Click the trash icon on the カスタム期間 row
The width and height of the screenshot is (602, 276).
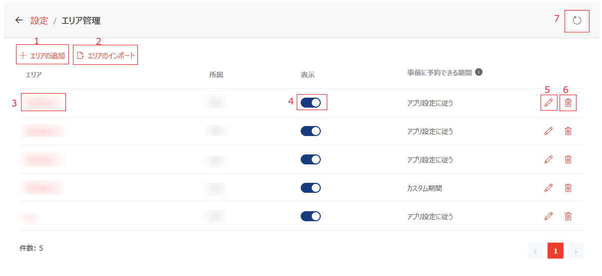tap(568, 188)
